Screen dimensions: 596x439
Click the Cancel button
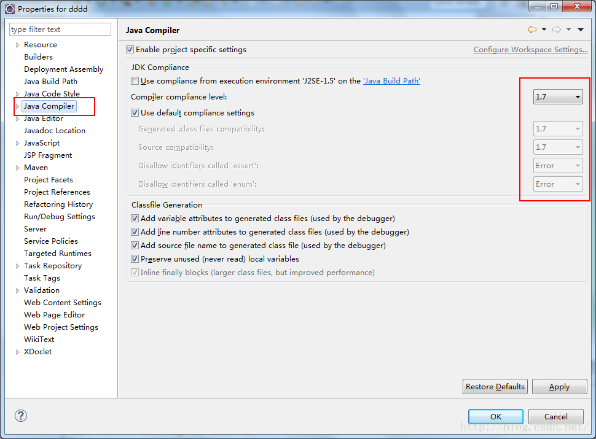tap(555, 417)
